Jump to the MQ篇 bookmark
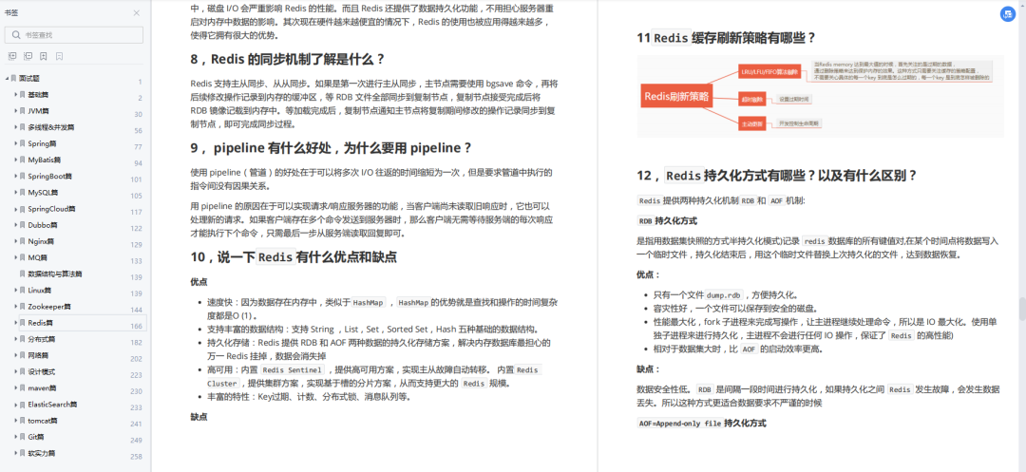 tap(37, 257)
